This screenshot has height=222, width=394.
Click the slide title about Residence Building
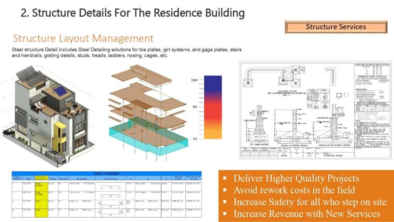(132, 13)
